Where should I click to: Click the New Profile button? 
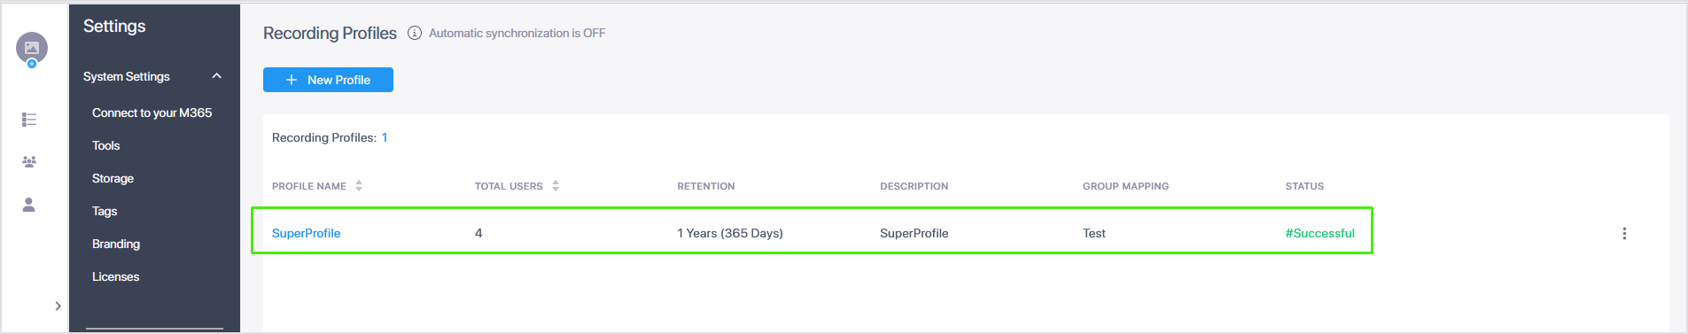(328, 80)
